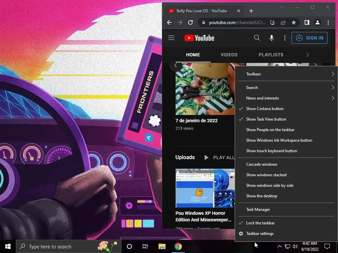
Task: Open Windows Start menu
Action: click(x=8, y=246)
